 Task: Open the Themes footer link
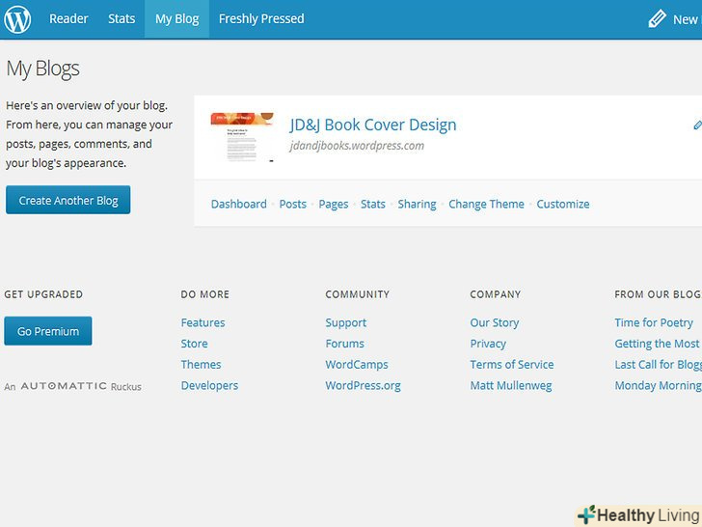[201, 364]
